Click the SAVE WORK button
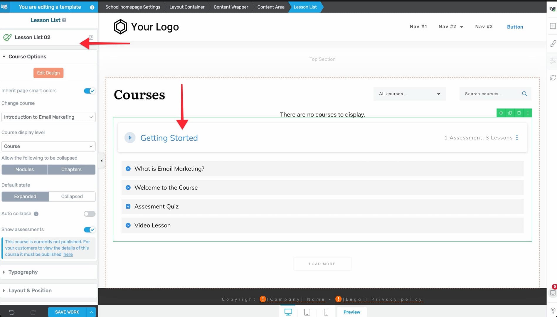The height and width of the screenshot is (317, 557). (x=67, y=312)
